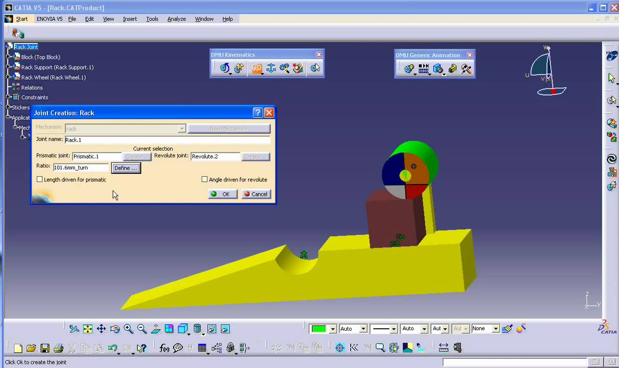Select the Fixed Part anchor icon
619x368 pixels.
click(271, 68)
